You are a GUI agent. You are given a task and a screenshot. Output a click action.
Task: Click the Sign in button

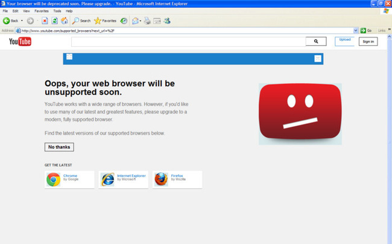[x=368, y=41]
